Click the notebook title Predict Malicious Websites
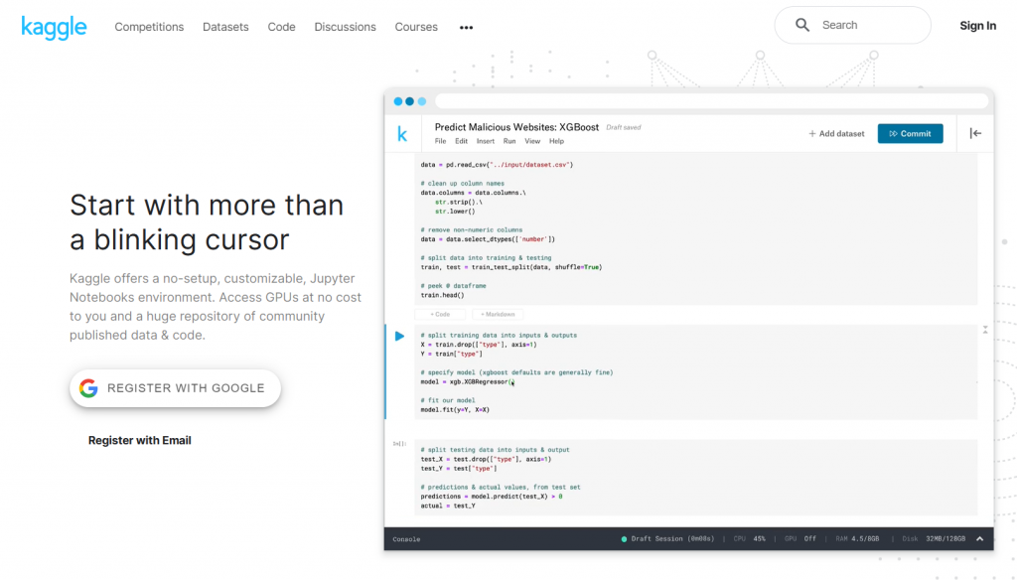This screenshot has height=580, width=1017. (x=516, y=127)
